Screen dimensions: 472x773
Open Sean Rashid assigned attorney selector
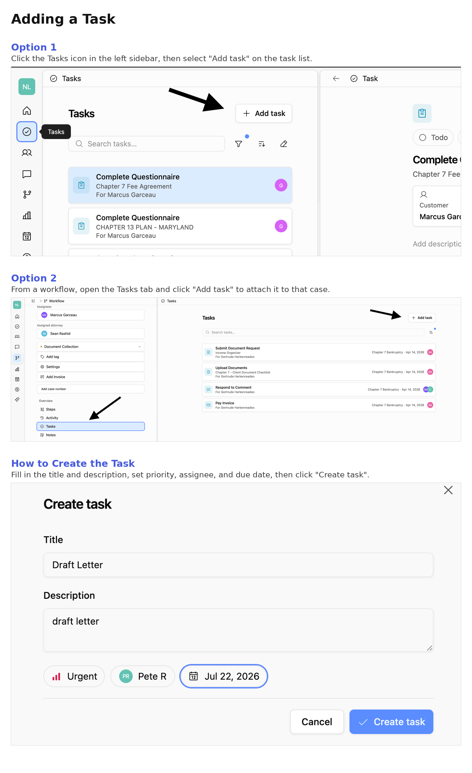tap(91, 333)
